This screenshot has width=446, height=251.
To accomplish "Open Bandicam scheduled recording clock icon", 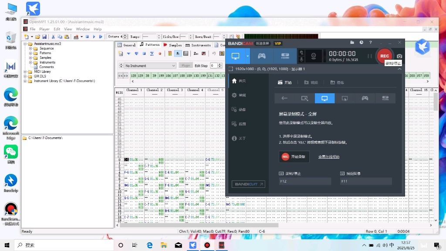I will (361, 42).
